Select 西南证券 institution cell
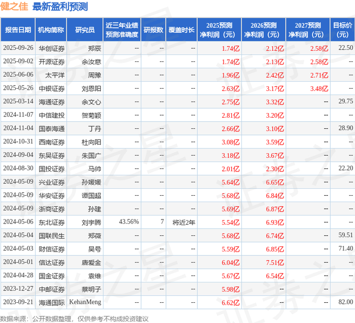The image size is (355, 323). (52, 142)
